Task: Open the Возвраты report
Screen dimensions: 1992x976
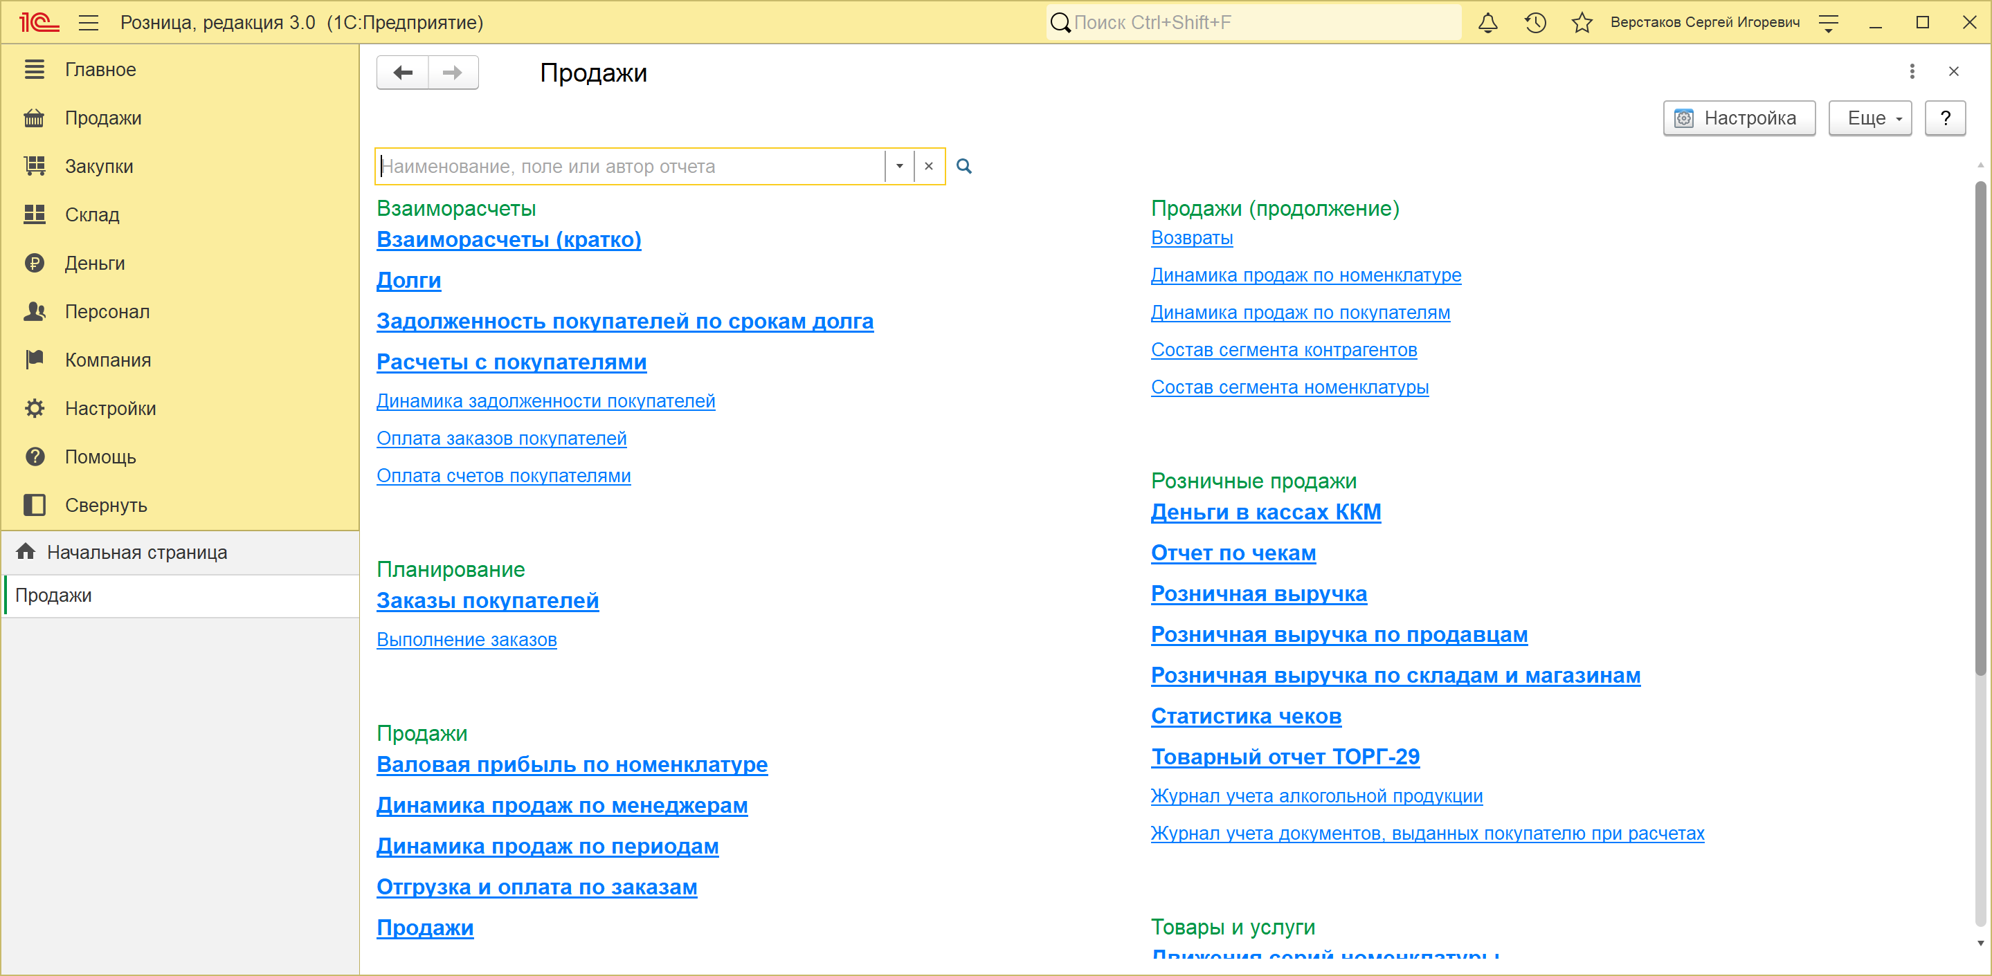Action: 1192,238
